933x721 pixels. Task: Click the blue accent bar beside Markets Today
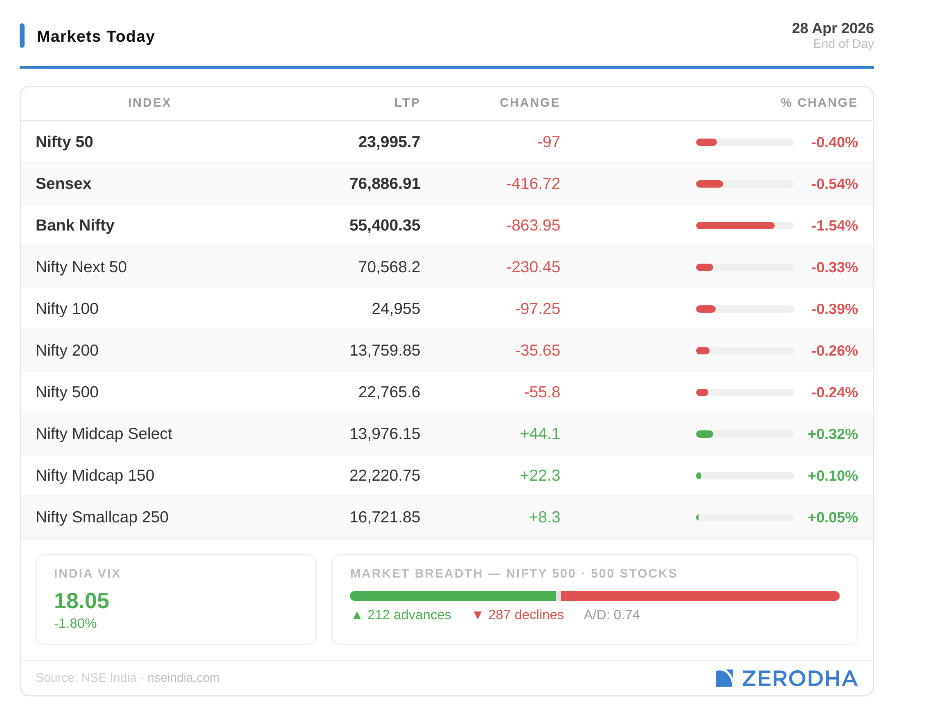click(22, 36)
